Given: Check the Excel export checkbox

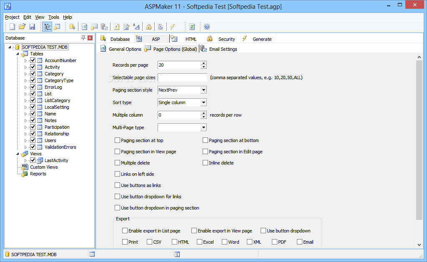Looking at the screenshot, I should click(x=200, y=242).
